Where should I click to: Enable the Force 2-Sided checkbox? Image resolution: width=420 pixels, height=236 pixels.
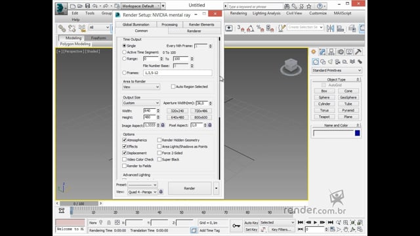click(x=159, y=153)
